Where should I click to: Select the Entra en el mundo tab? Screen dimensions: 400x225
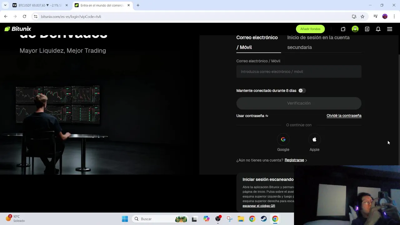point(102,5)
